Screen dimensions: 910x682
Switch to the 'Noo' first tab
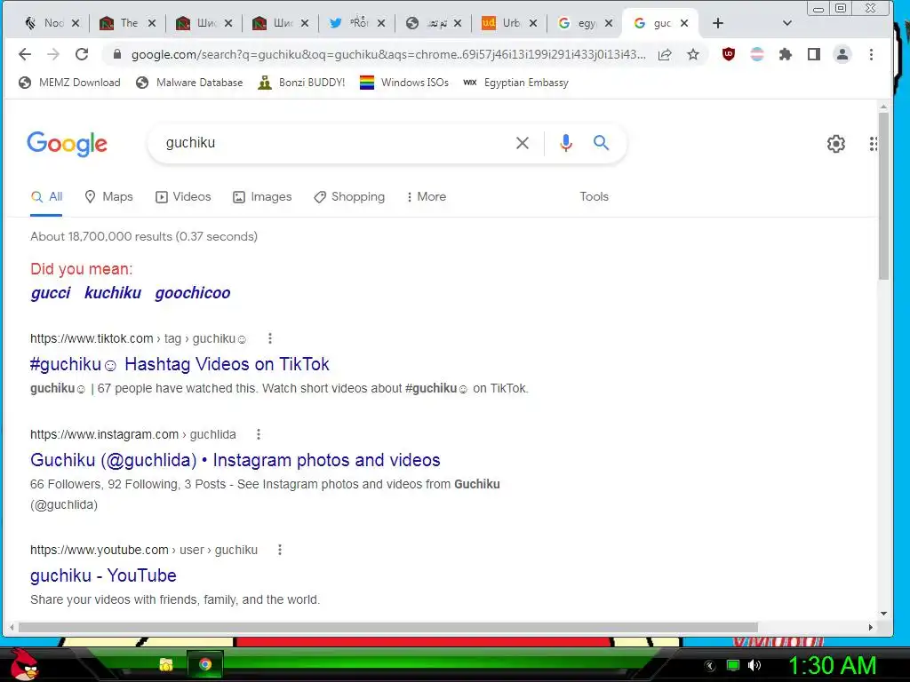coord(45,23)
